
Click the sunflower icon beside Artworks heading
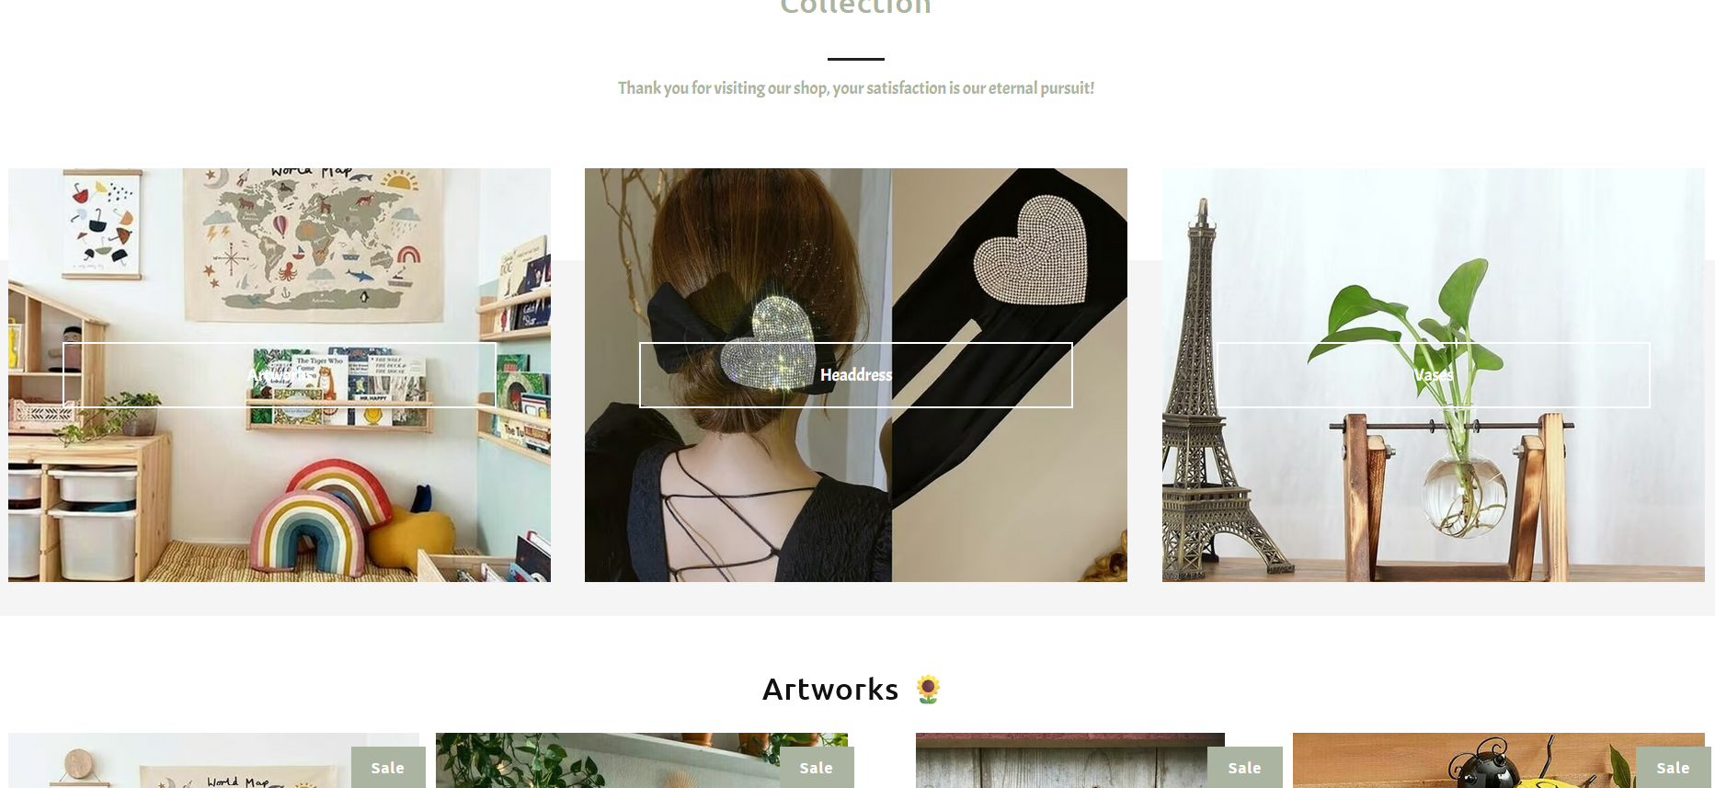click(x=928, y=689)
